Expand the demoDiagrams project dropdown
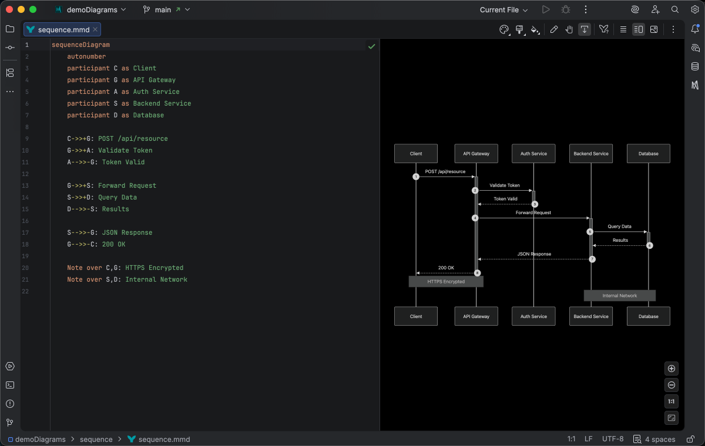 tap(90, 9)
